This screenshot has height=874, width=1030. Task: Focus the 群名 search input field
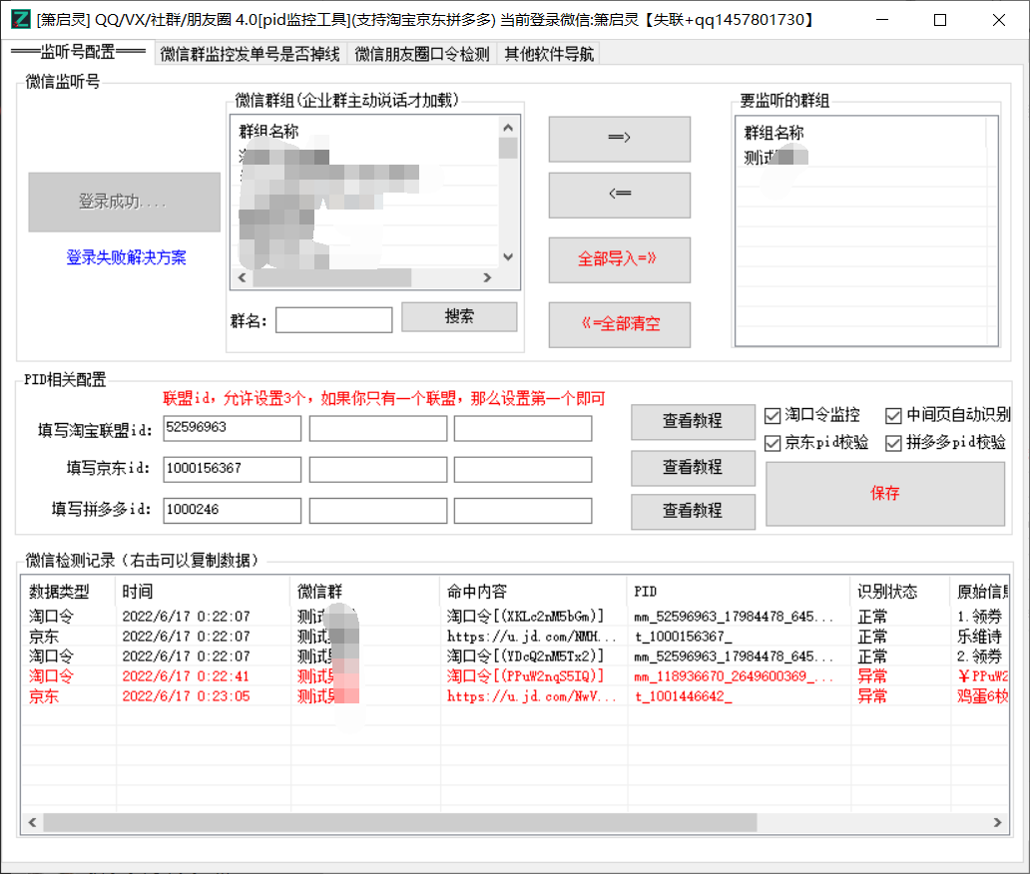click(333, 320)
